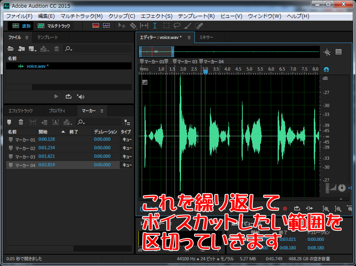This screenshot has height=266, width=356.
Task: Select マーカー 04 row
Action: (69, 165)
